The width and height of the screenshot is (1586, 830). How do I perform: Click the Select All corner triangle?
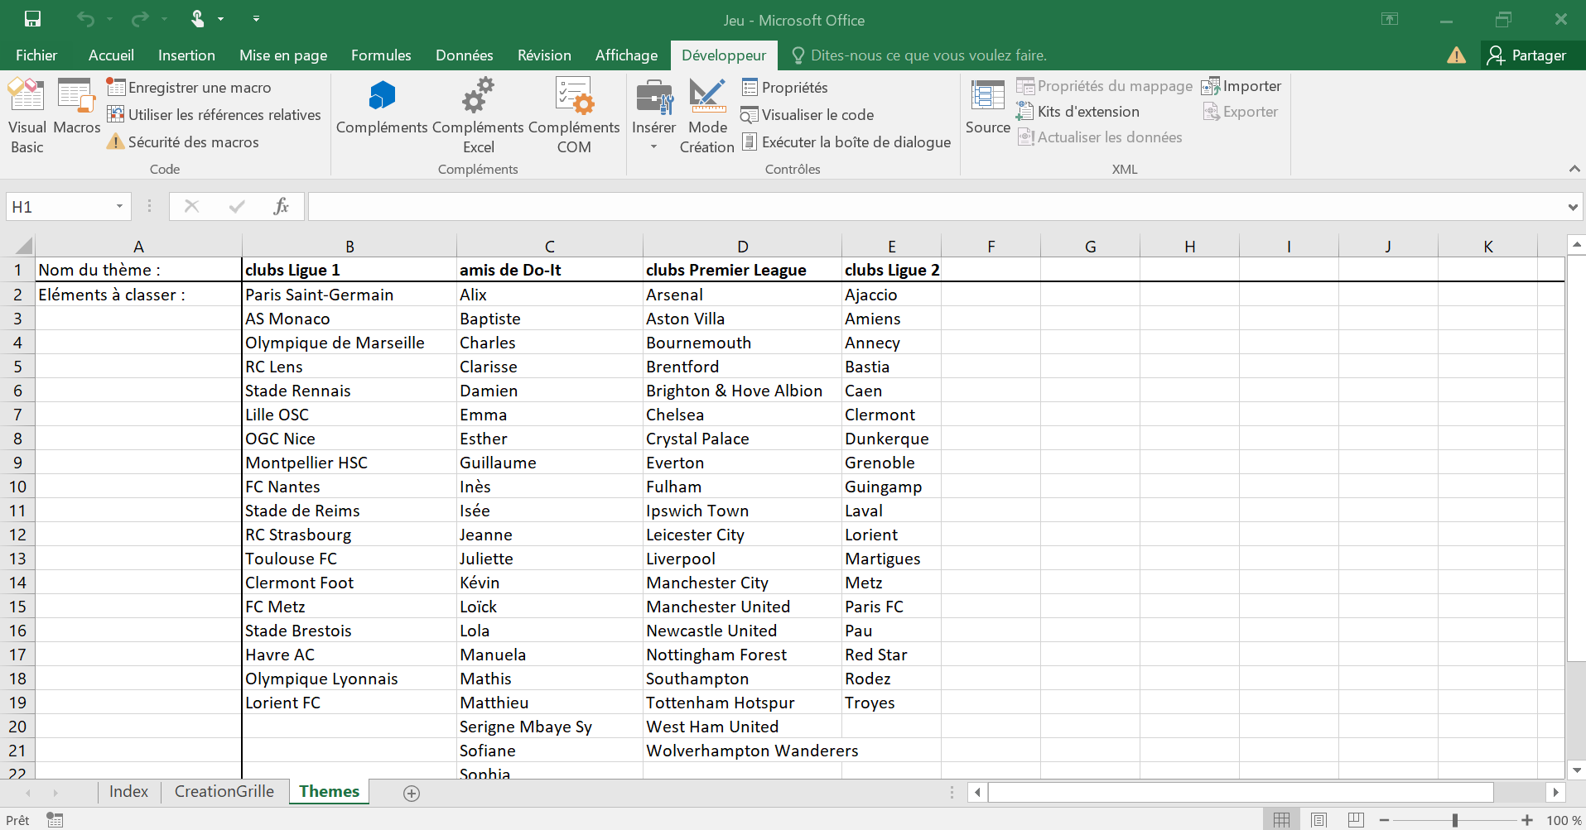pyautogui.click(x=24, y=246)
